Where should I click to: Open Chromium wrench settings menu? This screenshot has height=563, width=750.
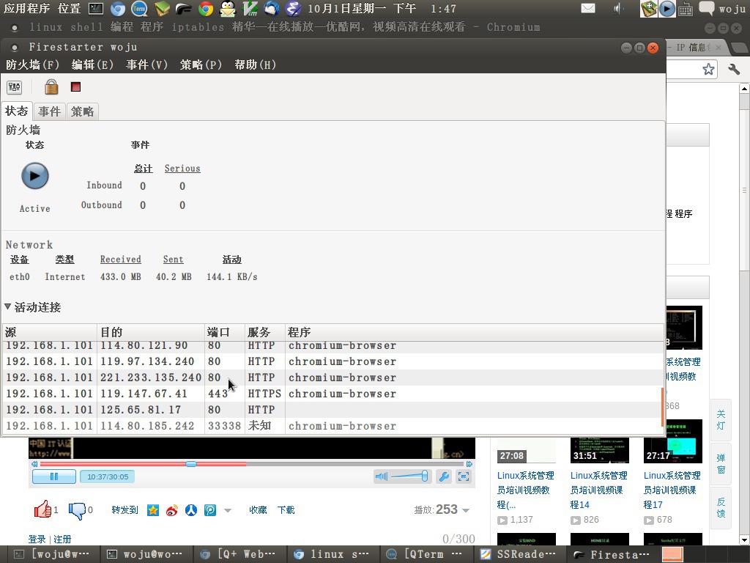point(734,70)
